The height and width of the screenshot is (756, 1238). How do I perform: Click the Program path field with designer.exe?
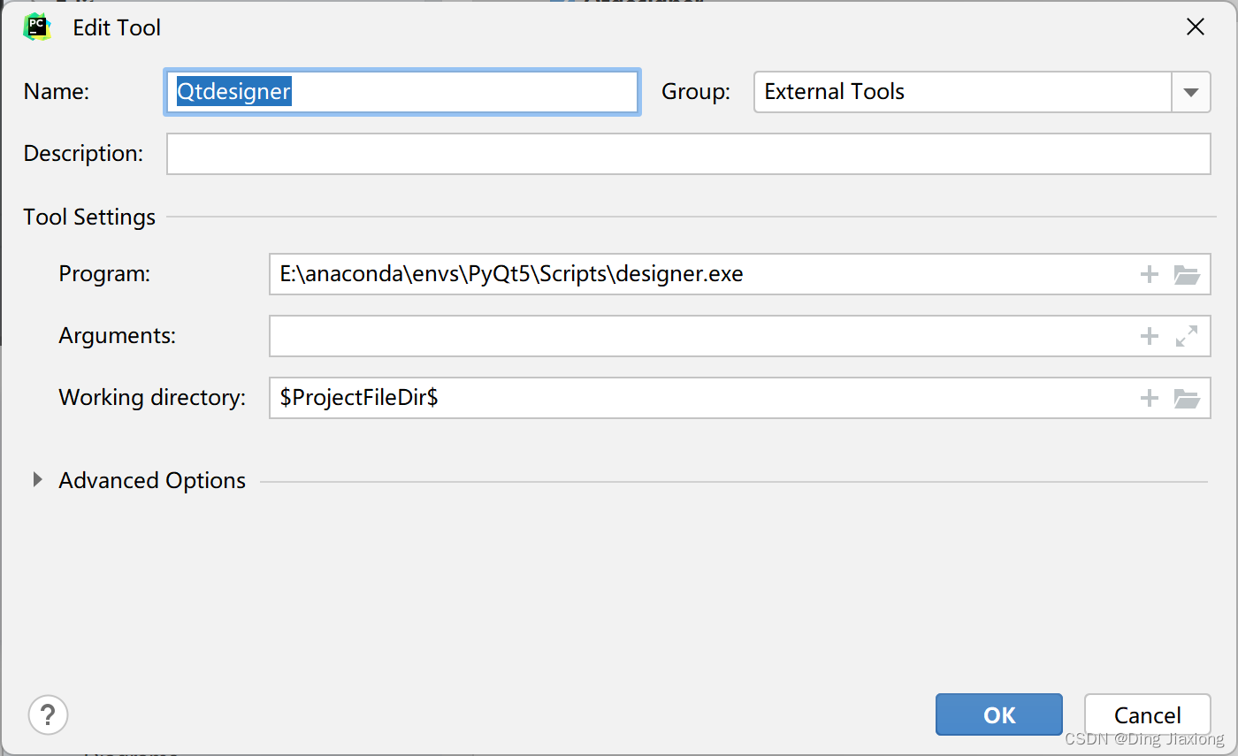(x=739, y=274)
